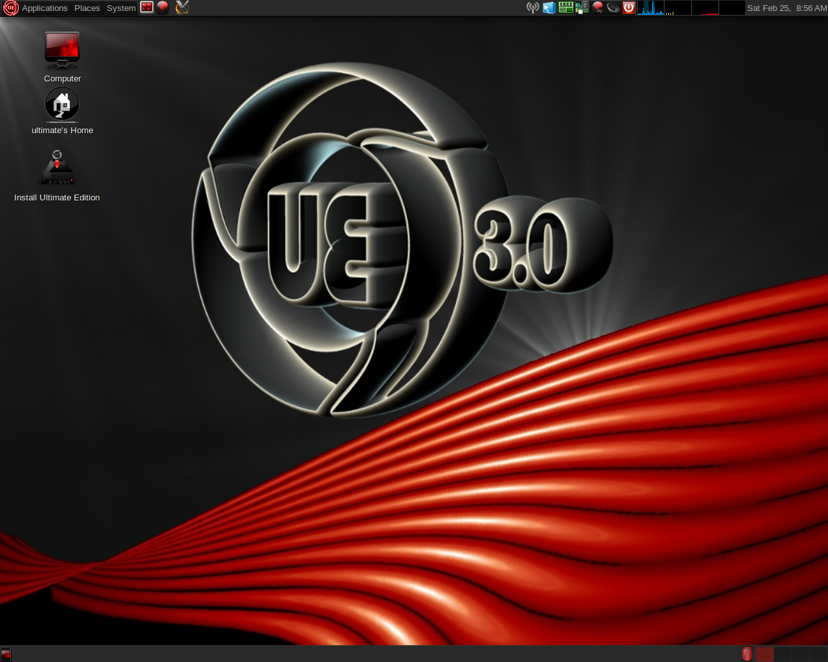This screenshot has width=828, height=662.
Task: Click the green YARR tray applet
Action: 566,8
